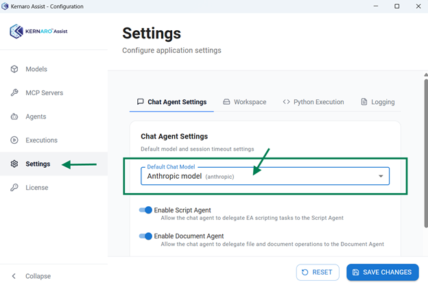Select the Anthropic model combo box field

tap(265, 176)
